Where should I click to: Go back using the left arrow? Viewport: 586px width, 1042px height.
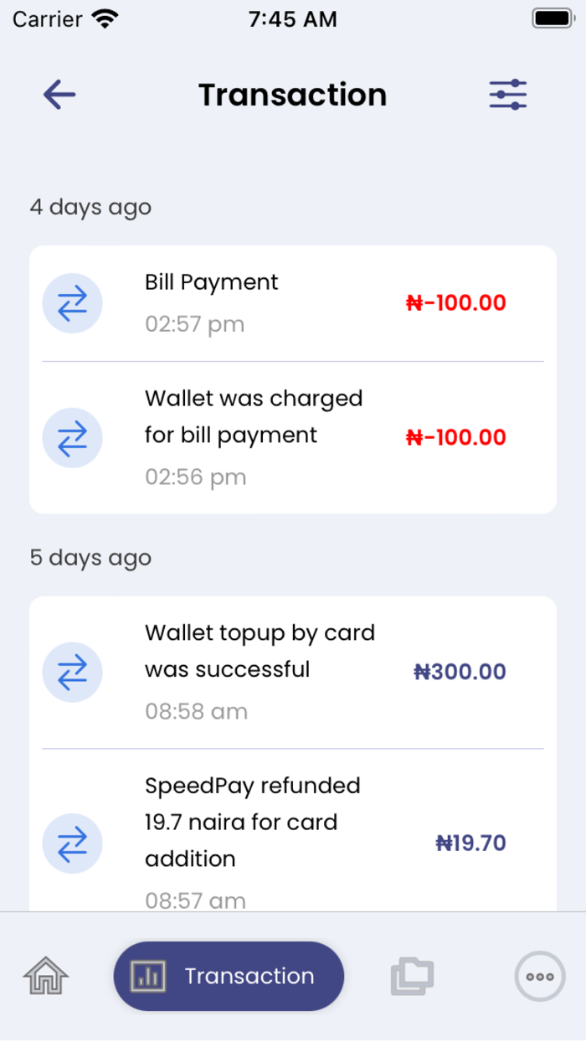pos(57,94)
